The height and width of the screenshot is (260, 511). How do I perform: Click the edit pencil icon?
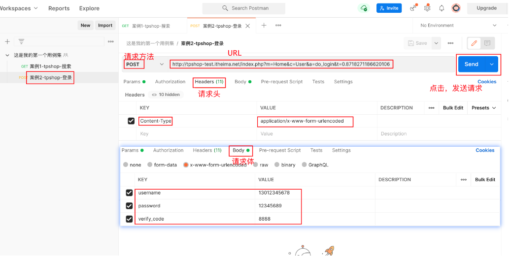pos(474,43)
